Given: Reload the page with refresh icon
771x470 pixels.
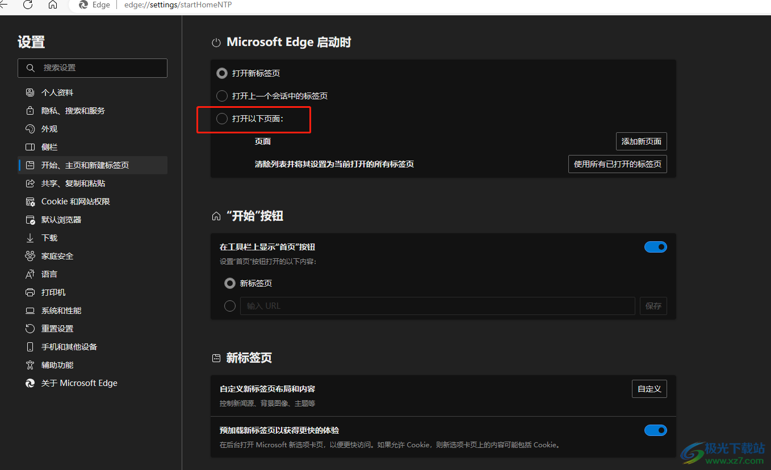Looking at the screenshot, I should click(27, 5).
